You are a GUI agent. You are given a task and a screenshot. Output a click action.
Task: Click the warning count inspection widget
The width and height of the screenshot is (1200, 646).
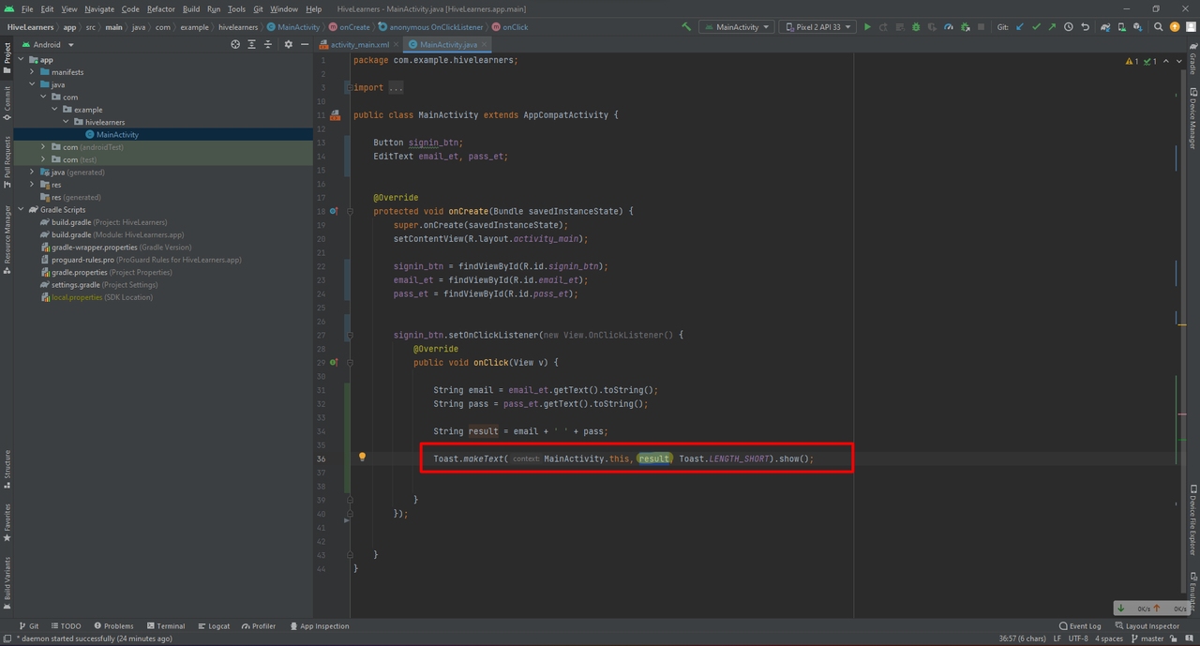coord(1132,61)
